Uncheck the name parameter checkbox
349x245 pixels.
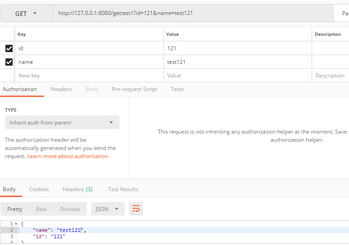(x=9, y=62)
